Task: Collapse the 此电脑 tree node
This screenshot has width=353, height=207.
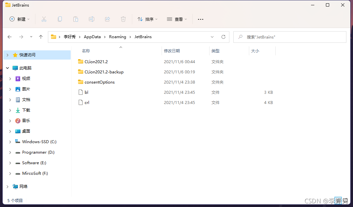Action: (7, 68)
